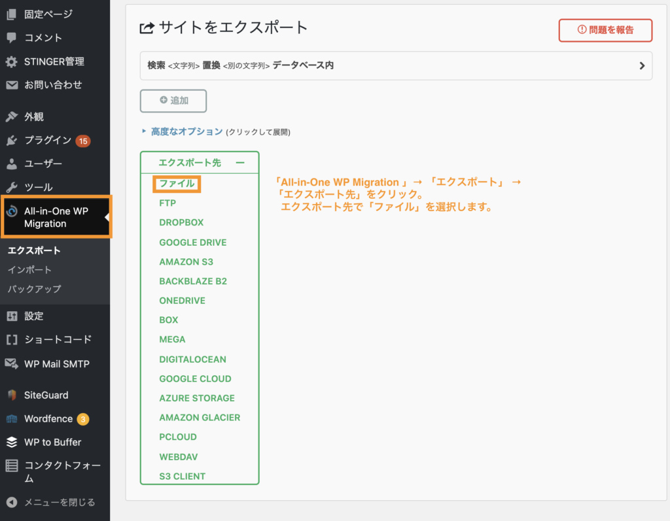
Task: Open the 設定 menu in sidebar
Action: [x=33, y=316]
